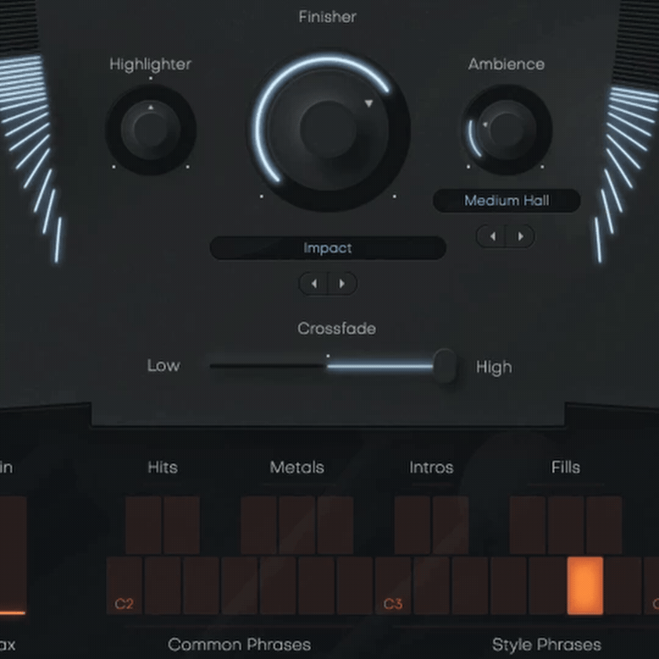This screenshot has width=659, height=659.
Task: Click the Fills section label
Action: point(566,467)
